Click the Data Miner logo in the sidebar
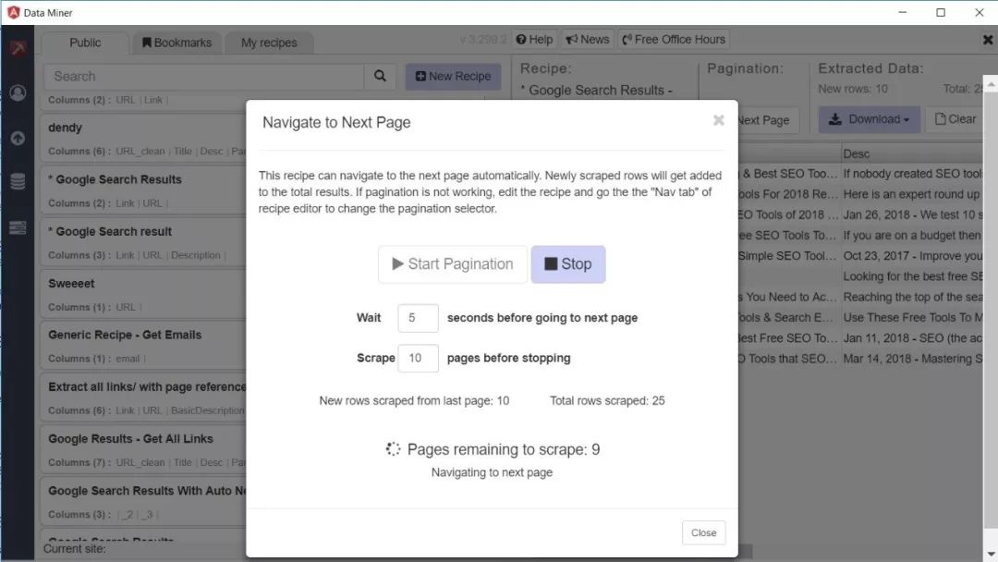 [18, 48]
